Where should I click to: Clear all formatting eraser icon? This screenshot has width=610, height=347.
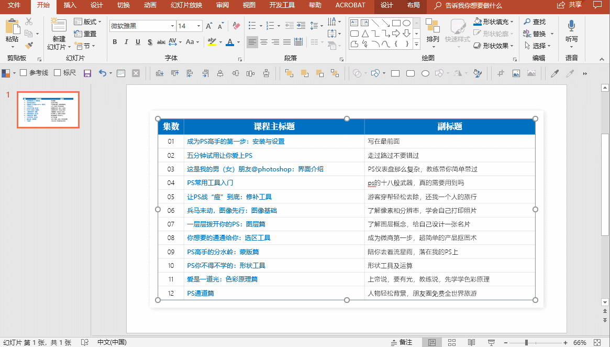tap(236, 26)
